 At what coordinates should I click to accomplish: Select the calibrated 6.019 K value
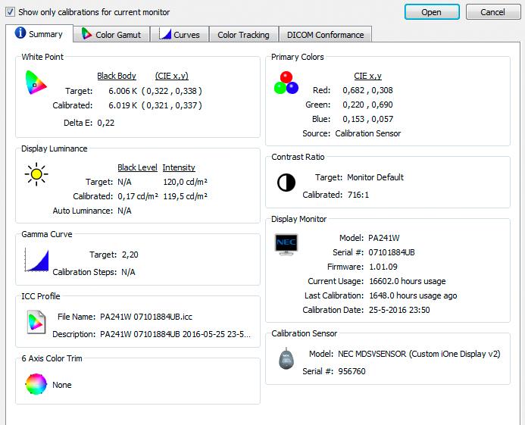coord(123,105)
